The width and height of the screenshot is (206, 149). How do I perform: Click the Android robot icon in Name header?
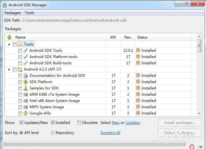pos(9,37)
